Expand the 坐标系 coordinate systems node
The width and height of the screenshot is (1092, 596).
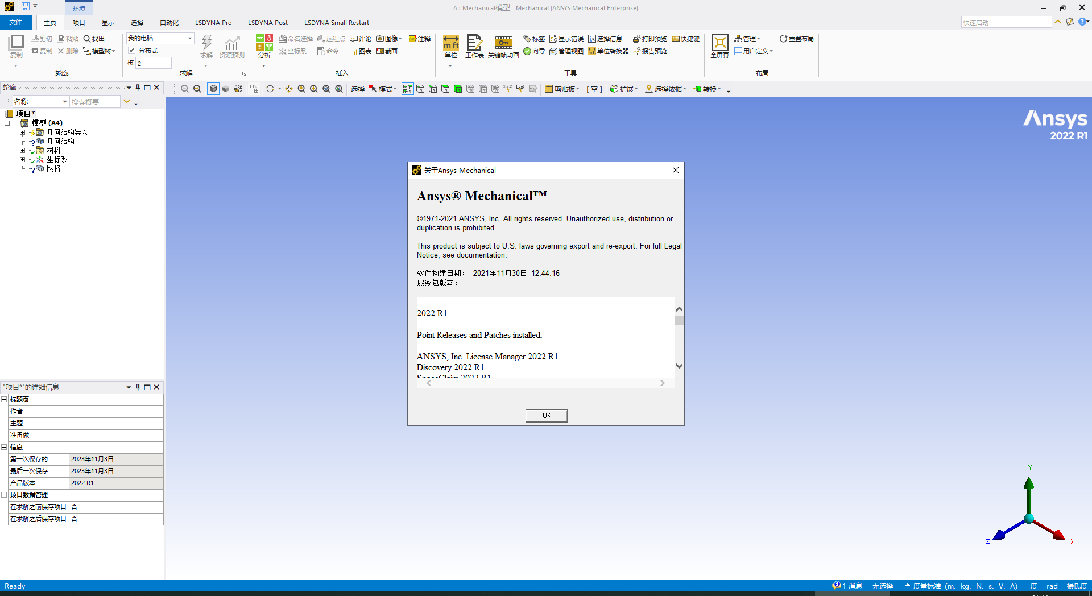[22, 159]
